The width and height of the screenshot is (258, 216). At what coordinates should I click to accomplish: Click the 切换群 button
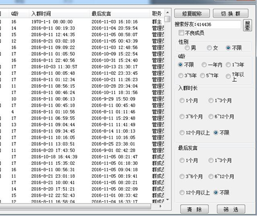pyautogui.click(x=230, y=14)
